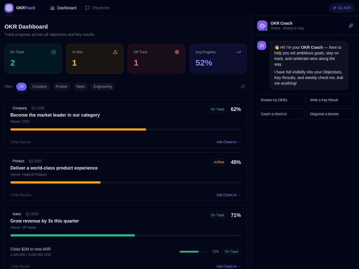359x269 pixels.
Task: Click the Close $2M ARR key result progress bar
Action: coord(193,252)
